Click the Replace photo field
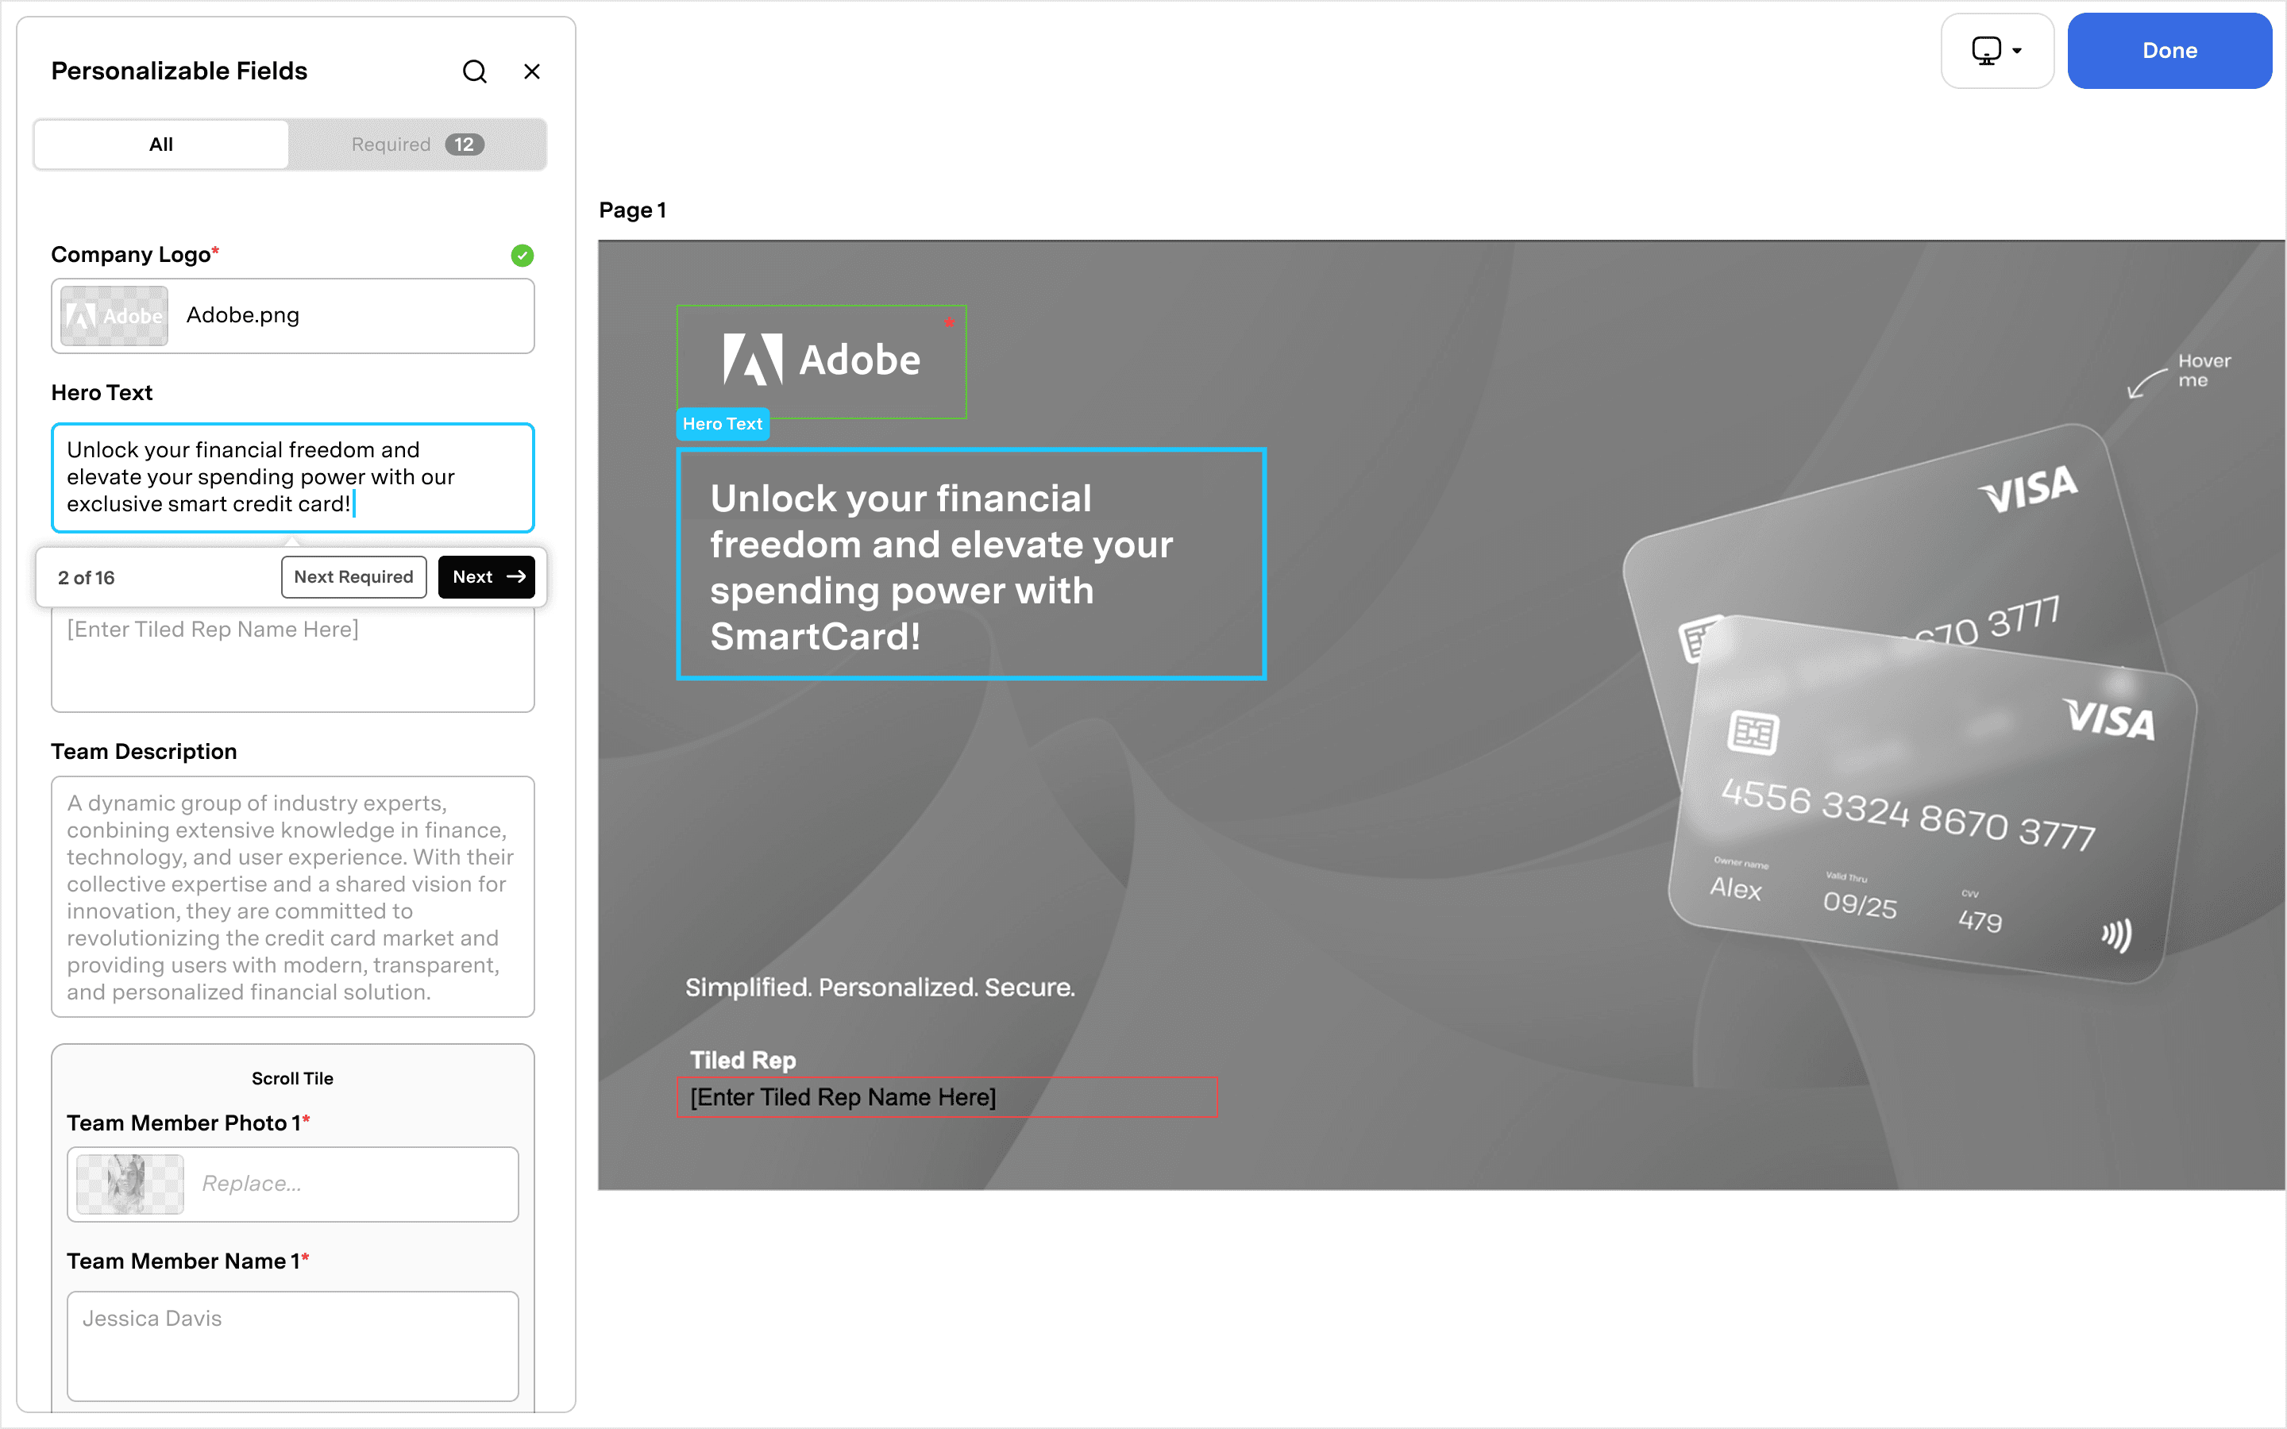2287x1429 pixels. point(349,1184)
